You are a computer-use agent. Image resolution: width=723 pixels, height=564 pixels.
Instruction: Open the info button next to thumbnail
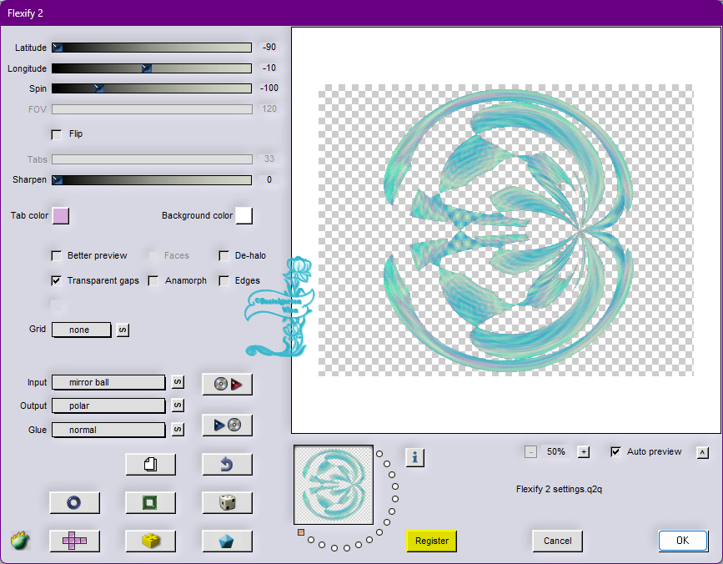click(415, 456)
